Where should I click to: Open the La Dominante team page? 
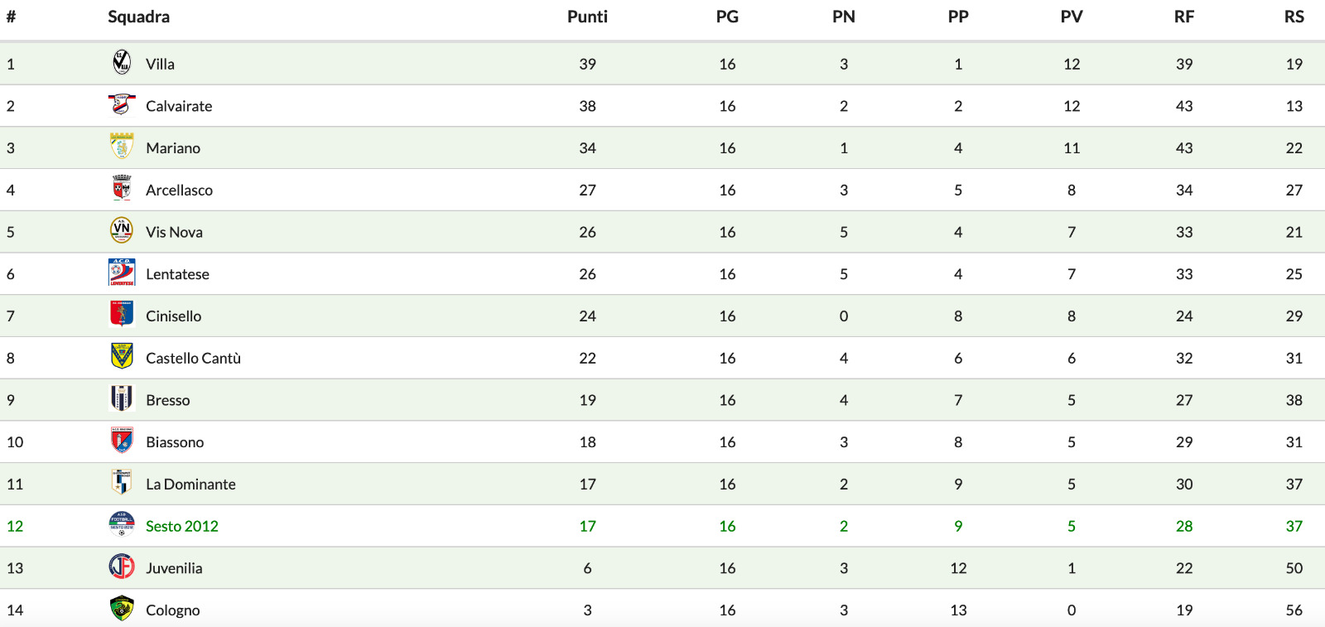pyautogui.click(x=190, y=484)
